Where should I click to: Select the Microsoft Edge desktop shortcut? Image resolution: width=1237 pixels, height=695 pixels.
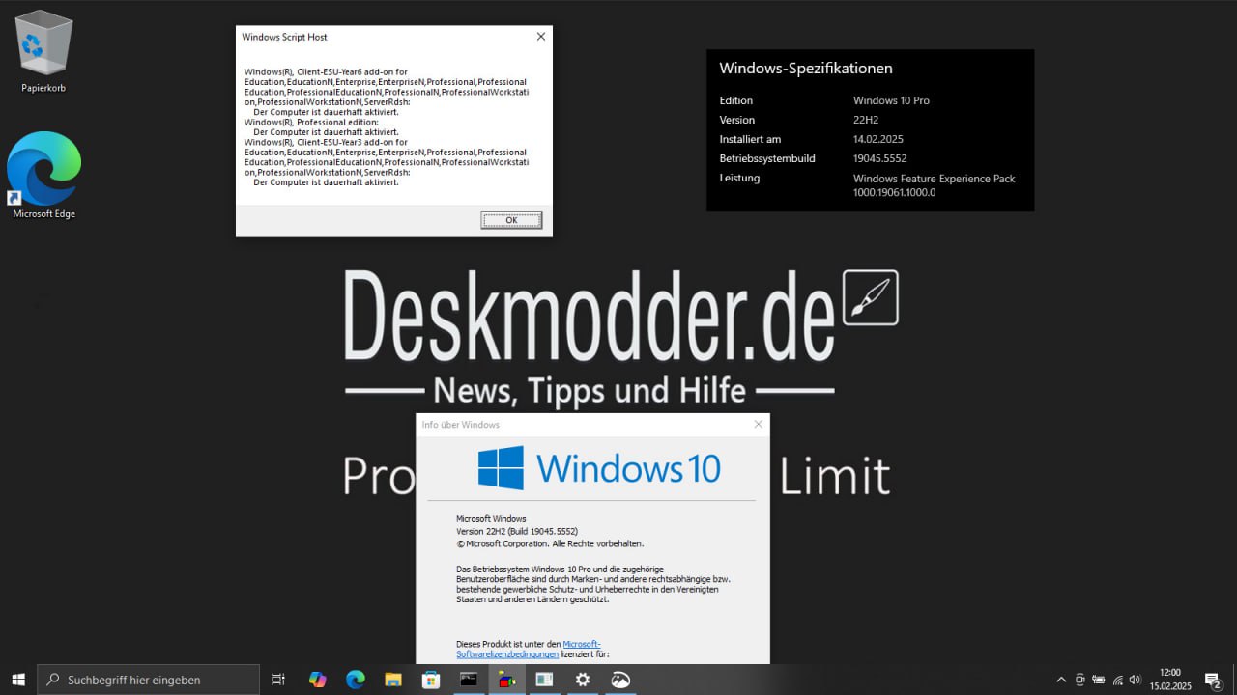coord(43,176)
